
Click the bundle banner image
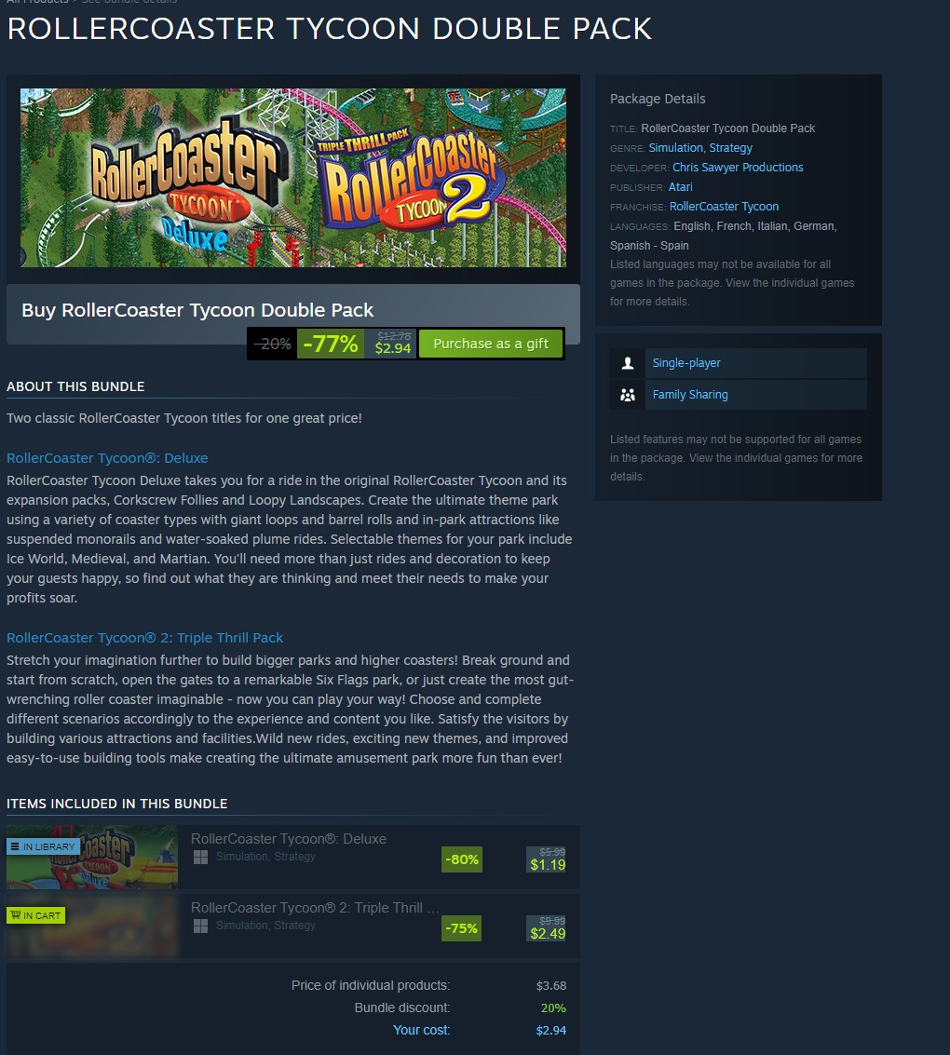(x=293, y=178)
